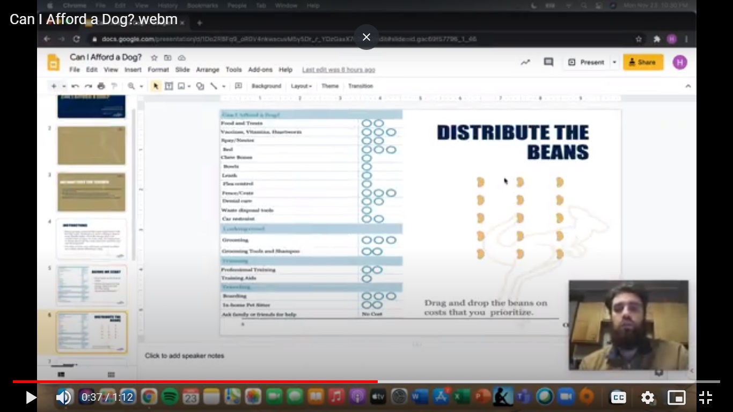Seek along the red video progress bar
733x412 pixels.
366,381
